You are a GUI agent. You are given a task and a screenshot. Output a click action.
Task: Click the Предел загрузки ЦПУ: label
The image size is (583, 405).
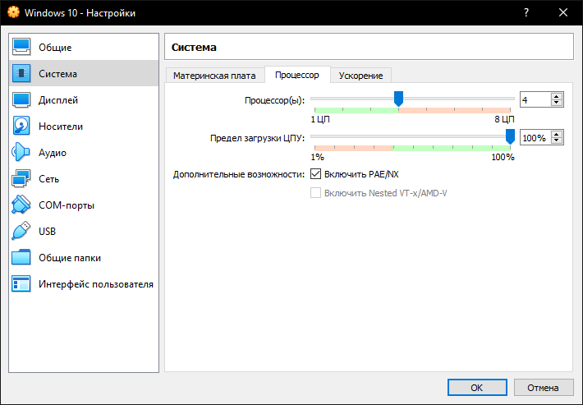pos(257,138)
